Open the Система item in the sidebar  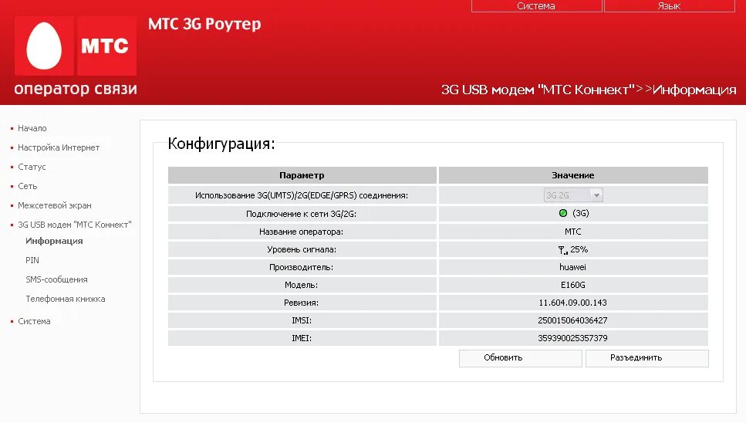[x=34, y=321]
